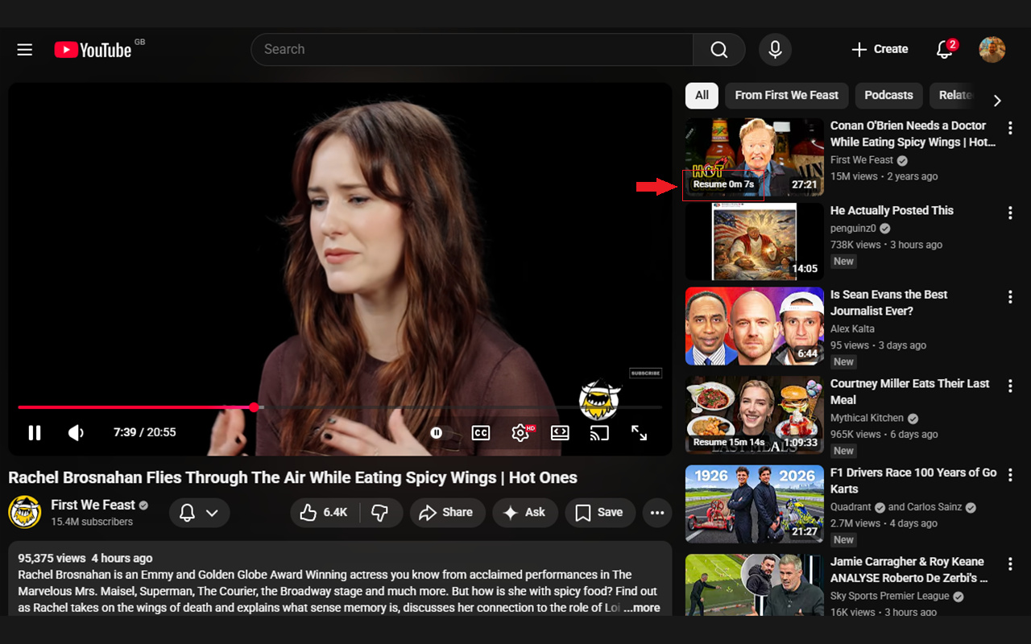The width and height of the screenshot is (1031, 644).
Task: Click the 7:39 / 20:55 time display
Action: point(144,432)
